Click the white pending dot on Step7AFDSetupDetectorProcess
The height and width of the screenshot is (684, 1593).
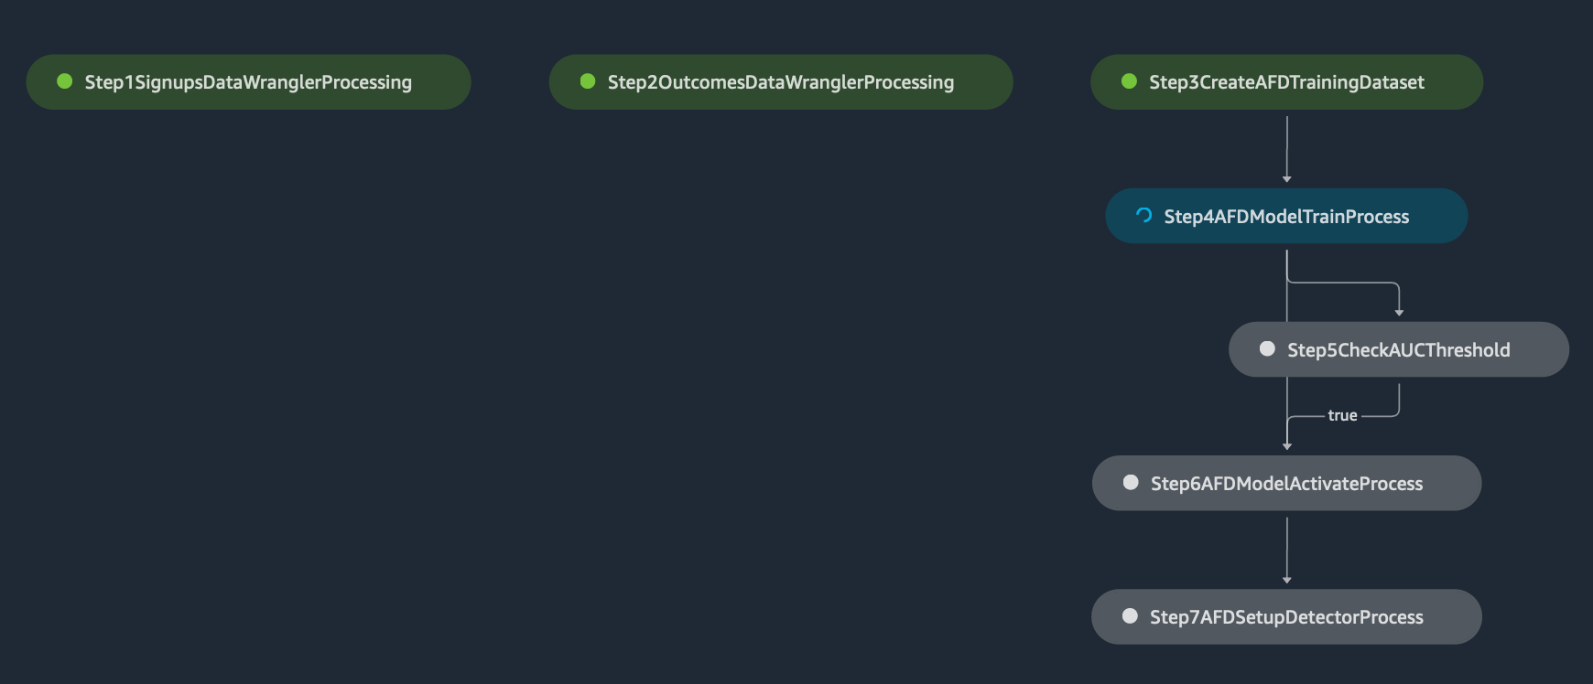(1130, 615)
